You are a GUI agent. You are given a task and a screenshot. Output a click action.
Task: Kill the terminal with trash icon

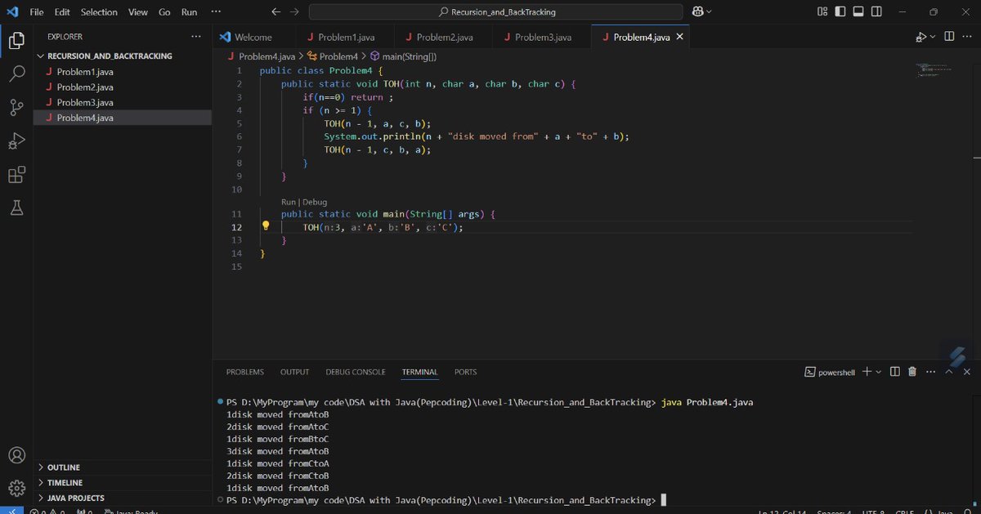(912, 372)
